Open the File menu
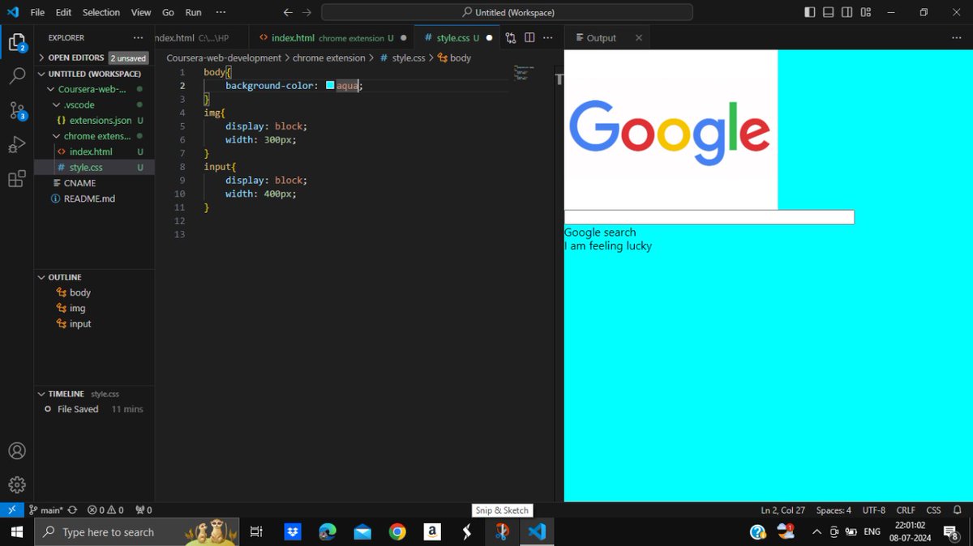This screenshot has height=546, width=973. pyautogui.click(x=37, y=12)
